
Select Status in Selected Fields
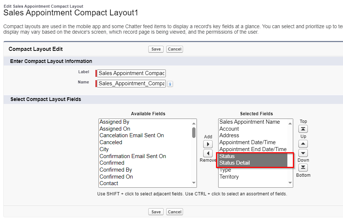(x=227, y=156)
